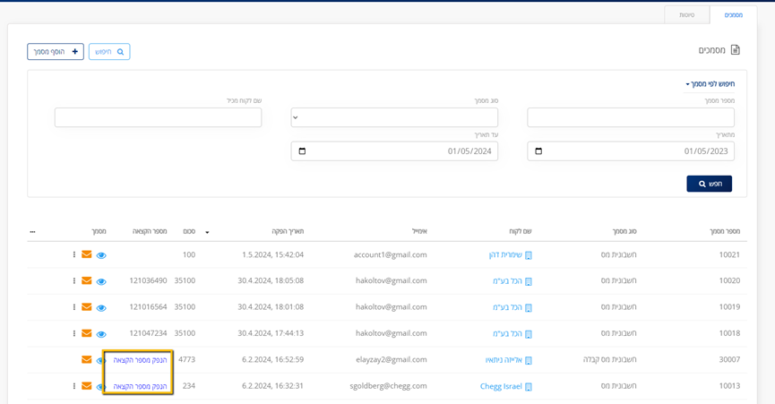Click allocation number 121036490
Screen dimensions: 775x404
click(x=148, y=280)
